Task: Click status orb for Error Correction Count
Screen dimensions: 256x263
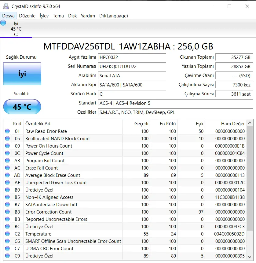Action: [7, 212]
